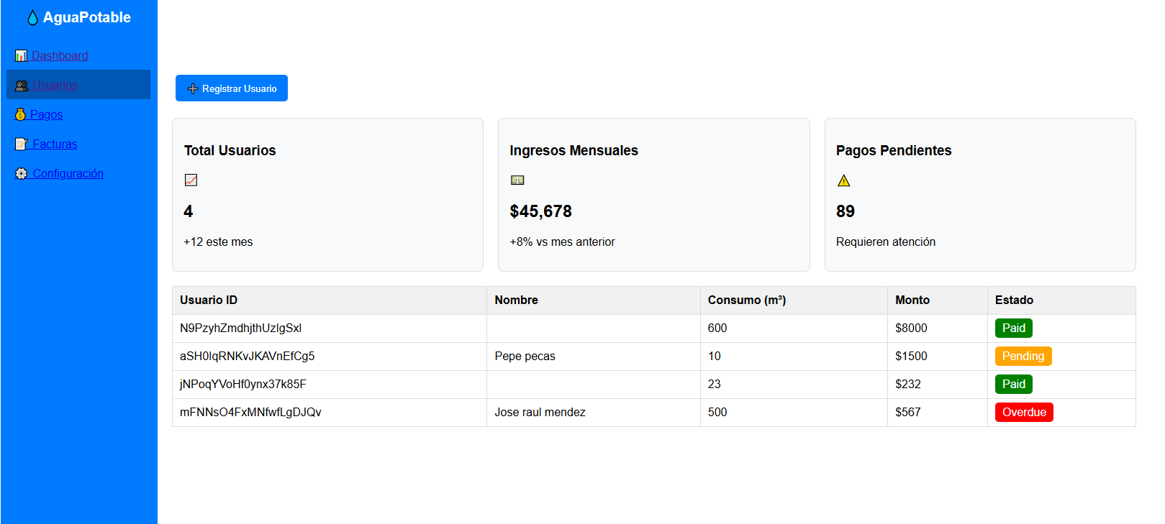
Task: Click the Facturas notepad icon
Action: pyautogui.click(x=21, y=144)
